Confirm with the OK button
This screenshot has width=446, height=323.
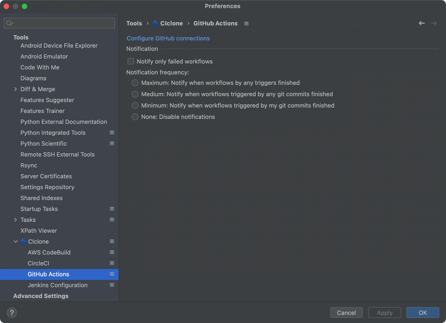422,313
